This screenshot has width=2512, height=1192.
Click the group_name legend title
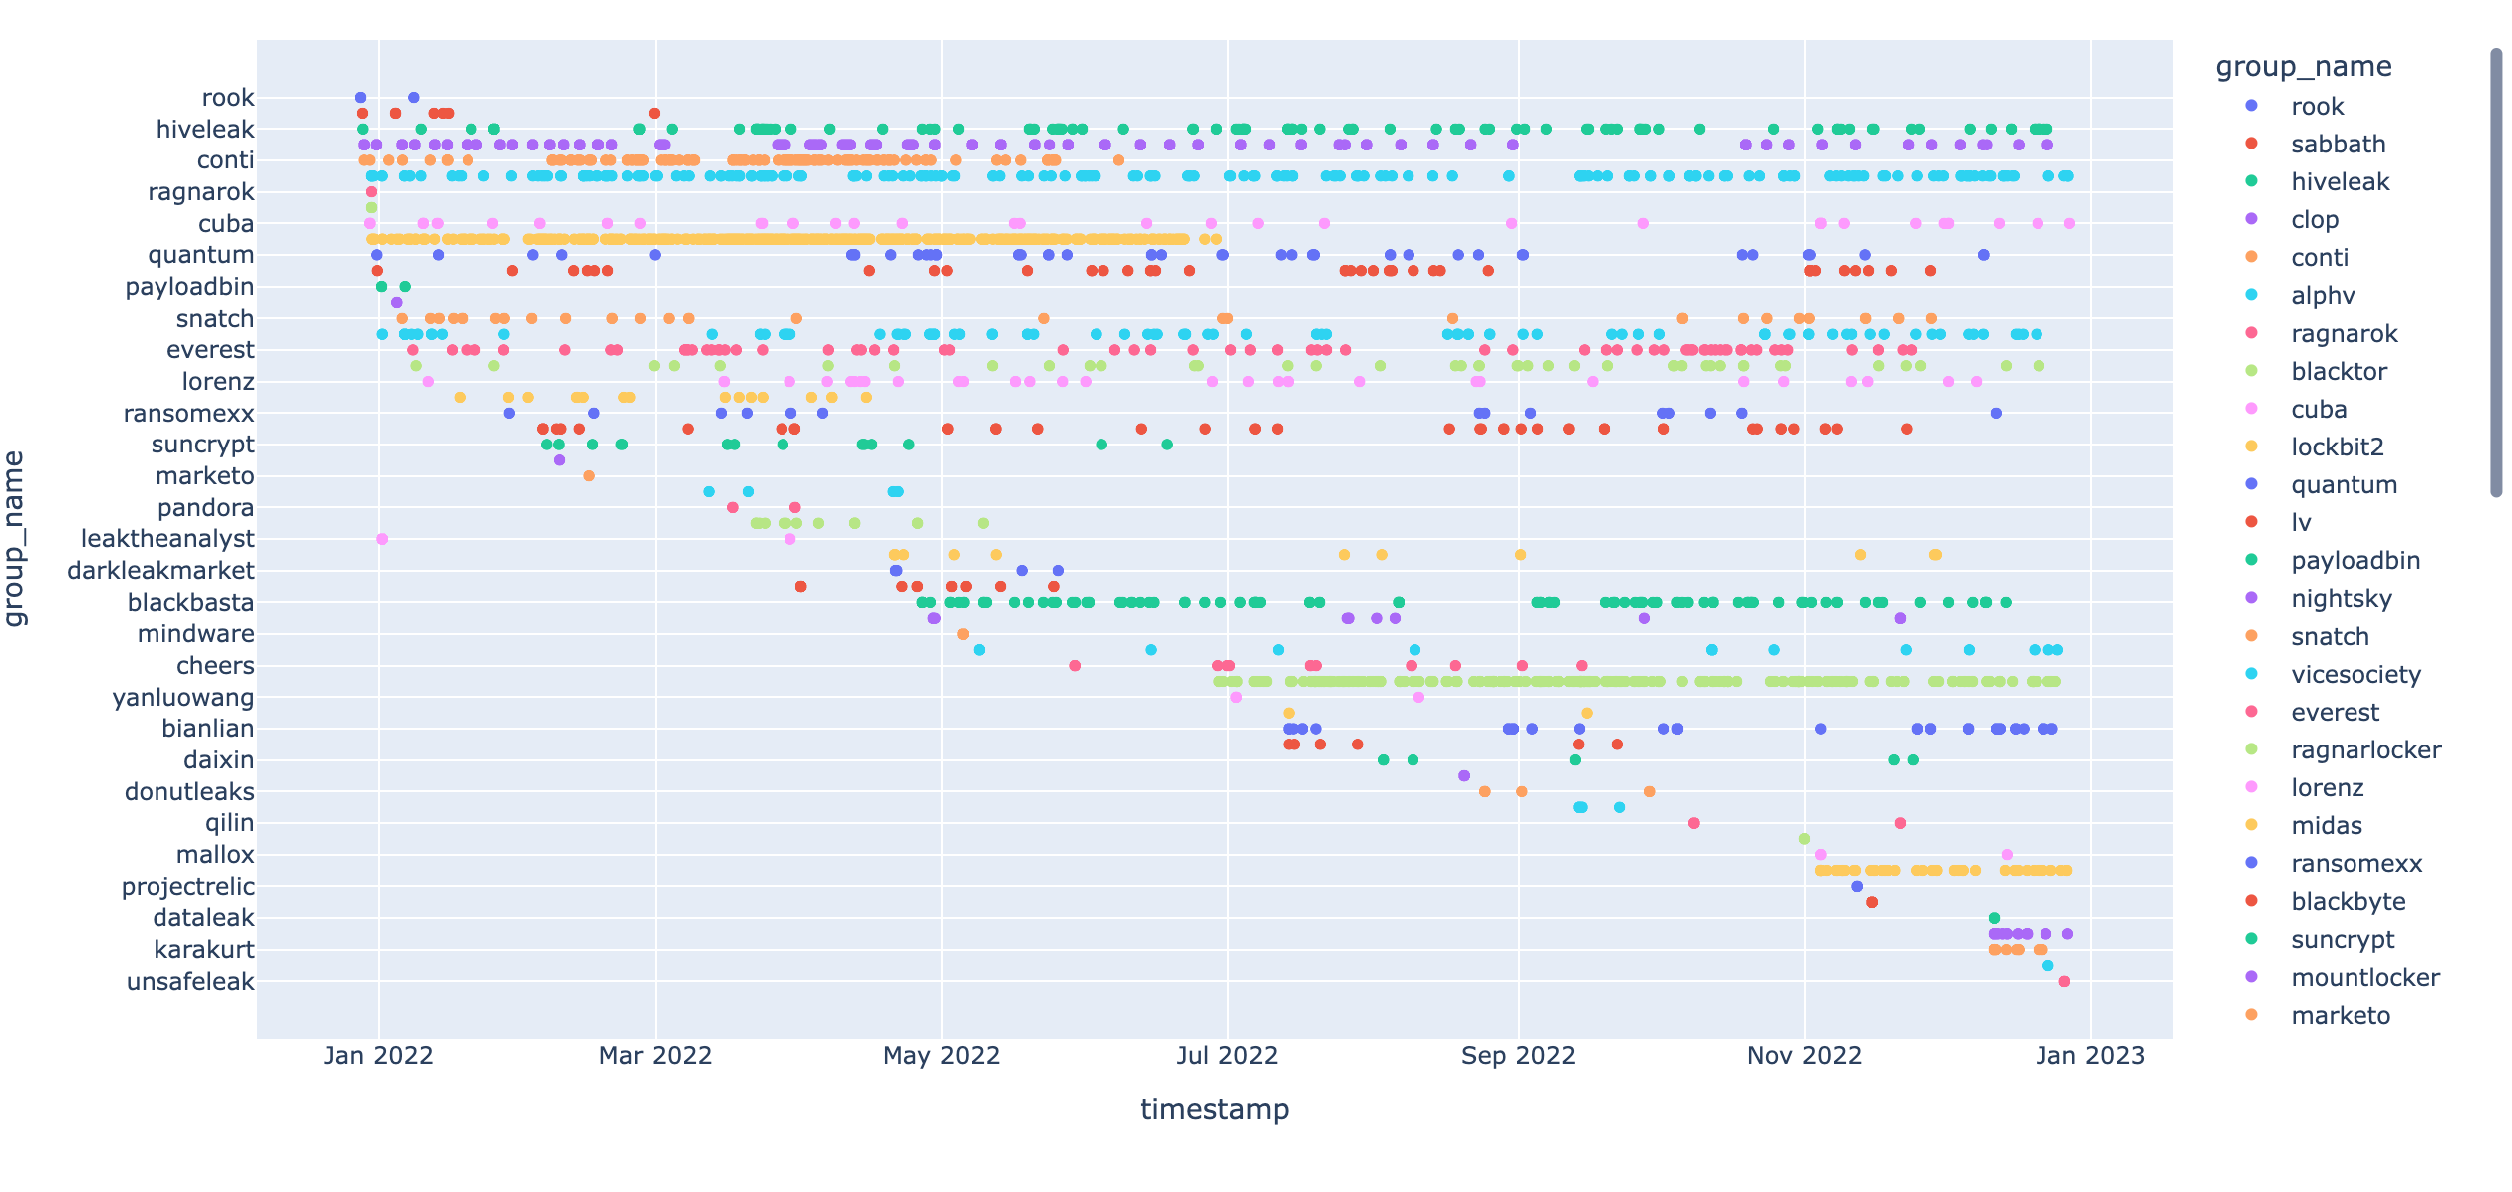click(2302, 67)
